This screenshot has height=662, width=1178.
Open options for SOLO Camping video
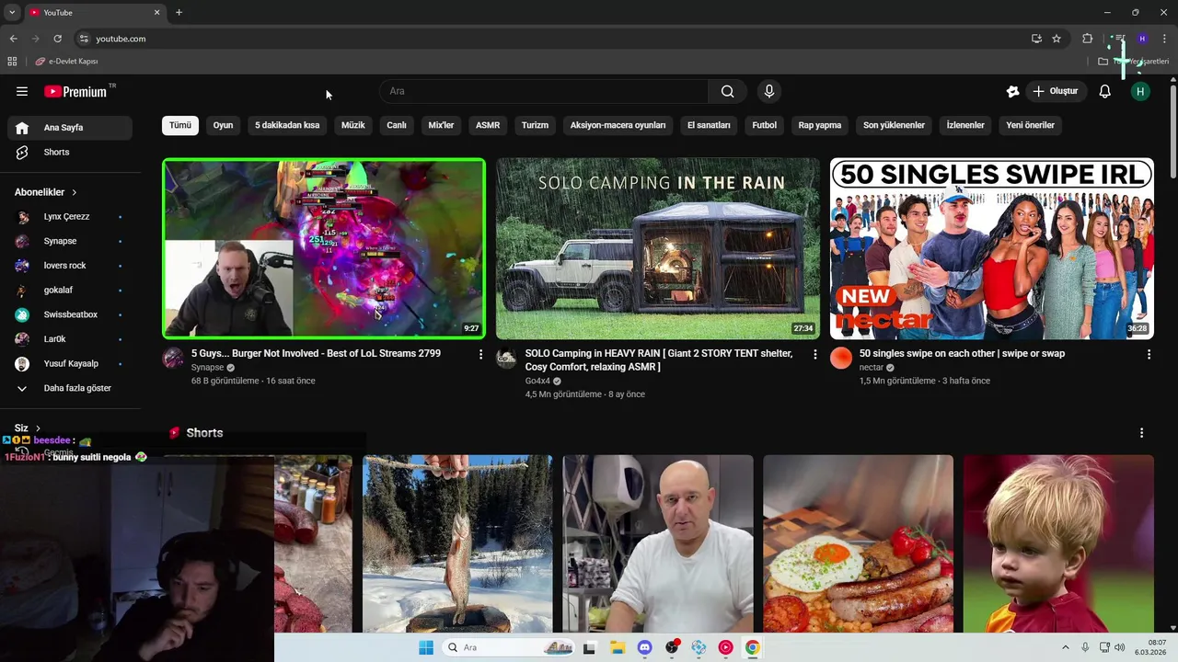814,354
